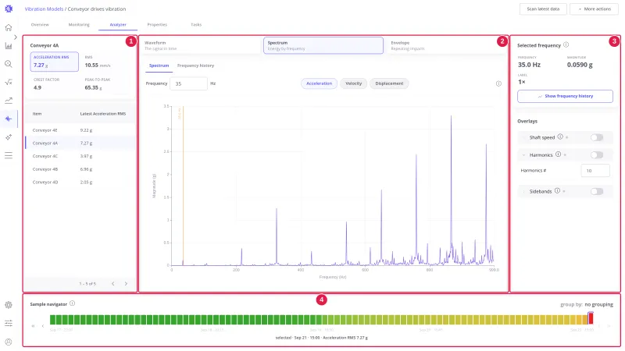The height and width of the screenshot is (351, 625).
Task: Select Conveyor 4D row in the list
Action: 80,183
